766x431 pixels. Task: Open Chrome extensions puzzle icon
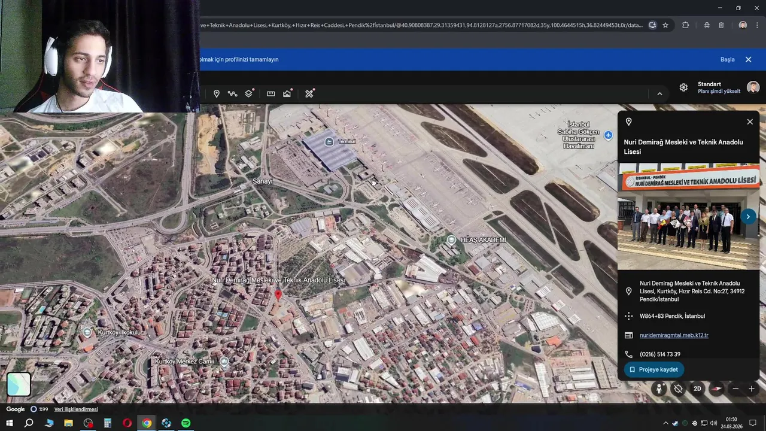(686, 25)
